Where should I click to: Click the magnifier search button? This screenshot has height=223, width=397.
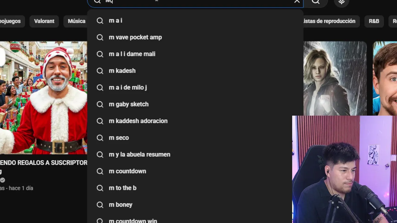click(315, 2)
